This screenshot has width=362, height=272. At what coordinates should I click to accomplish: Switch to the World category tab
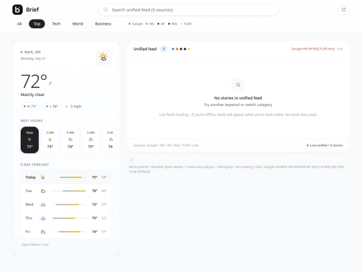coord(78,24)
